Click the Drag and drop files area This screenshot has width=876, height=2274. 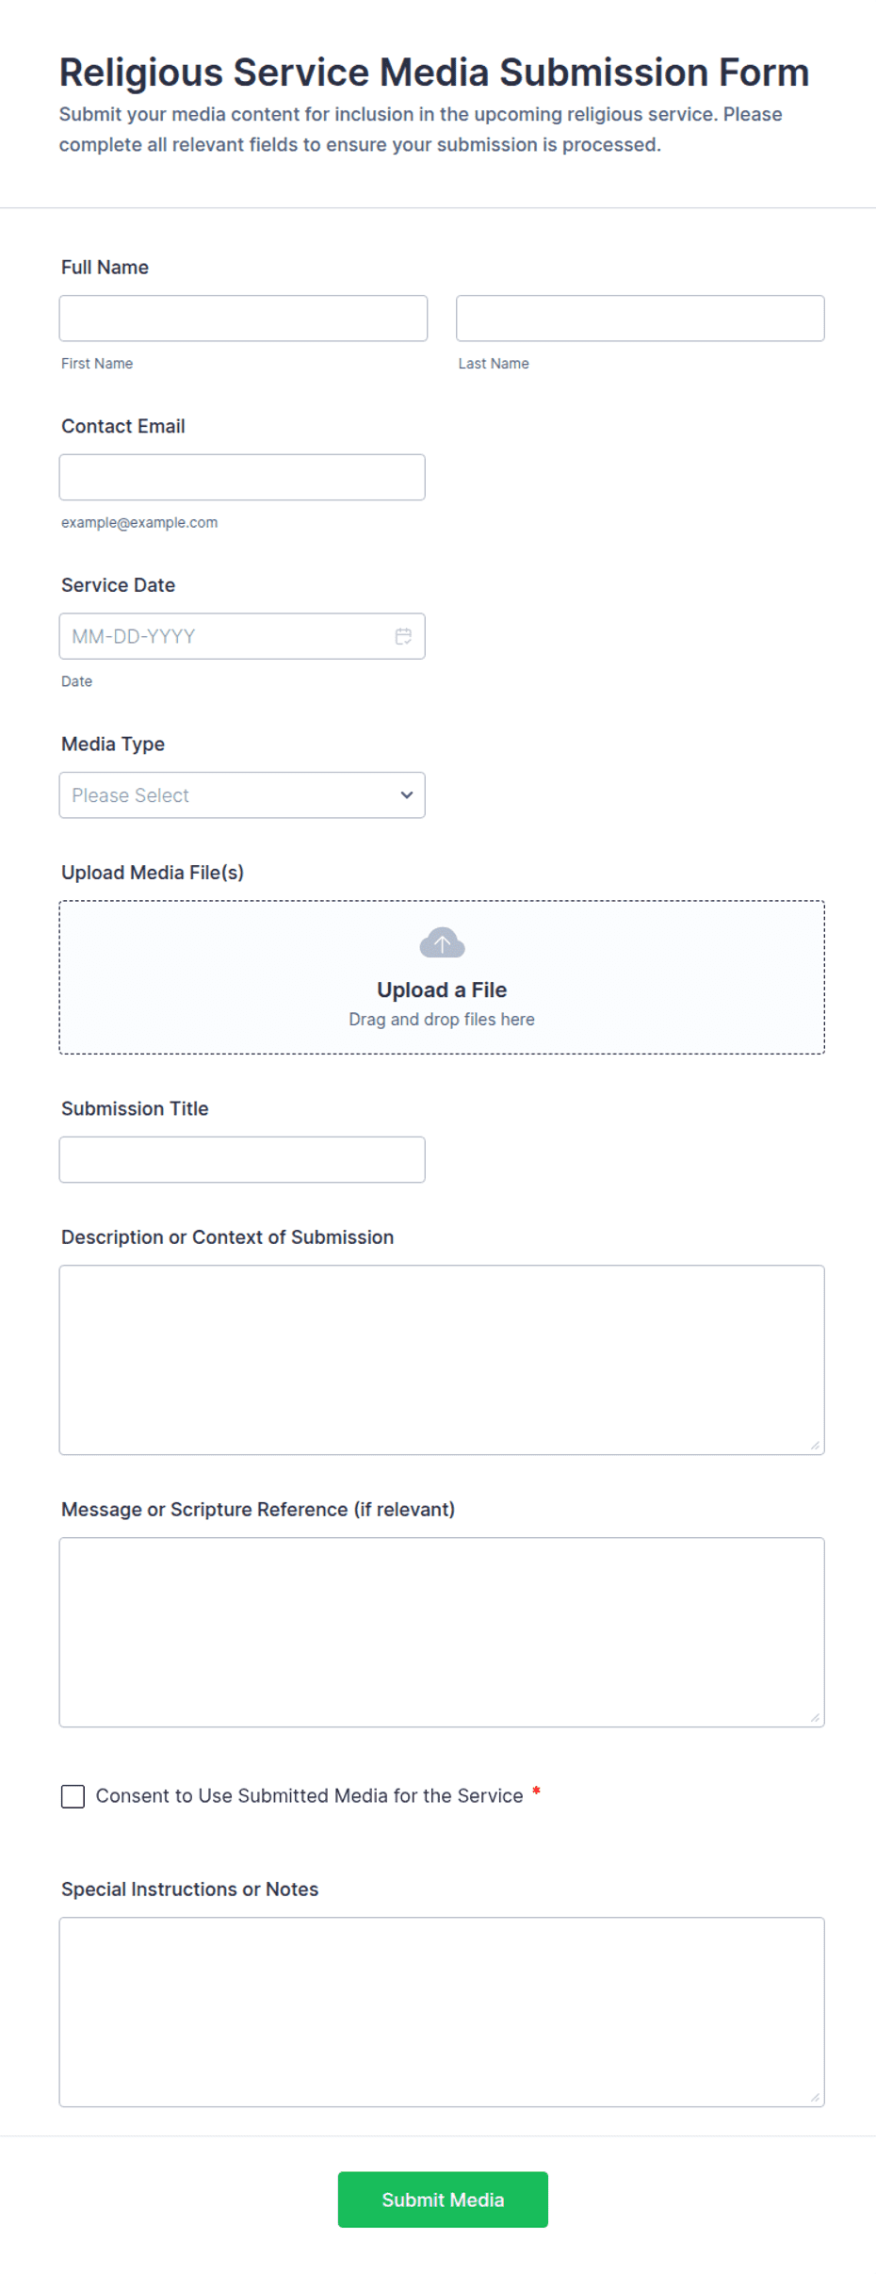click(442, 977)
